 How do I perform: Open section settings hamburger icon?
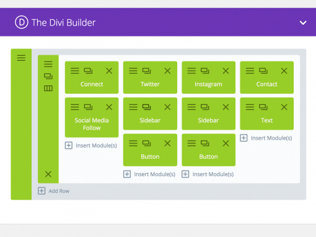click(21, 58)
